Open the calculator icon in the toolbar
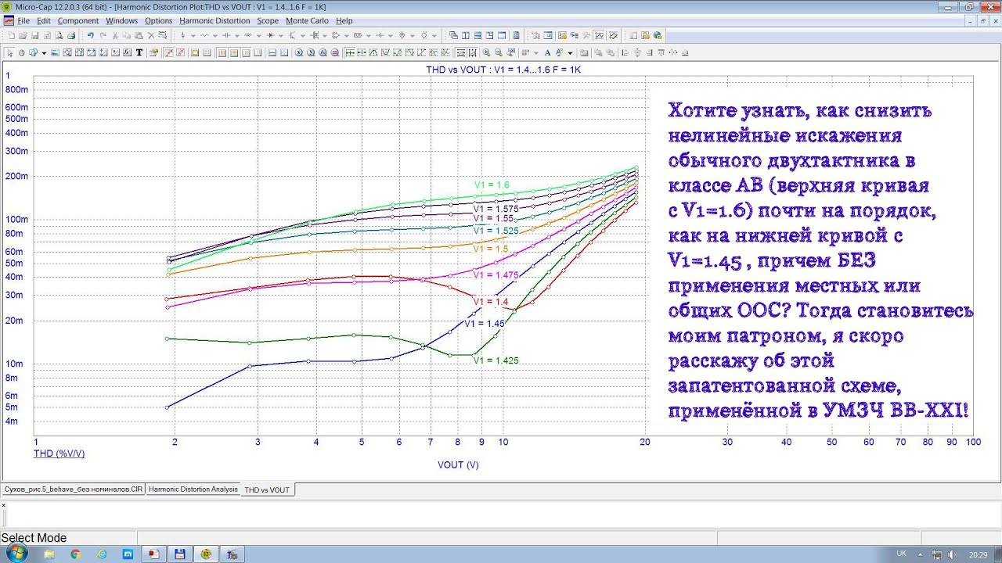Image resolution: width=1002 pixels, height=563 pixels. (516, 36)
